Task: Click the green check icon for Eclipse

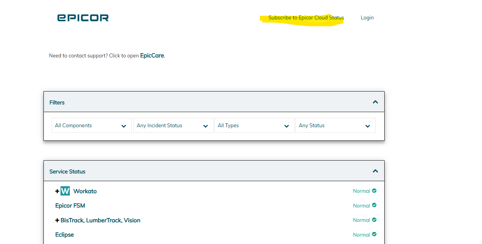Action: tap(374, 234)
